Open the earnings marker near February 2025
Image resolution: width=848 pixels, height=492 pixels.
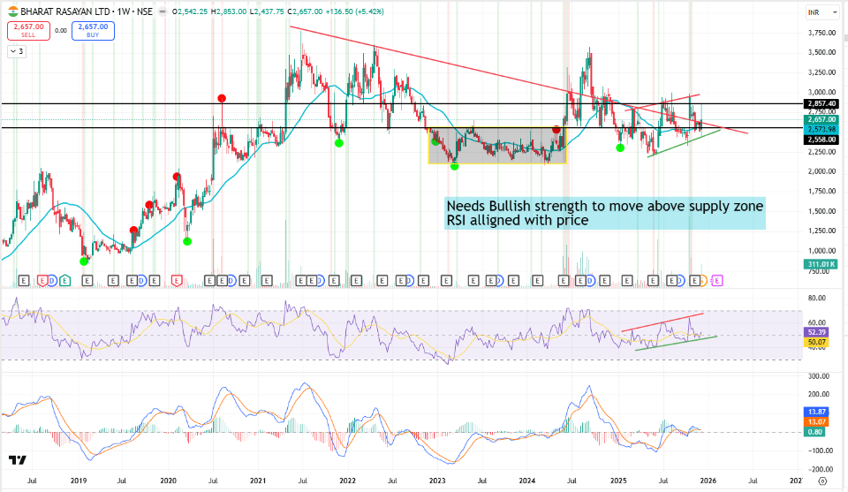pos(627,281)
